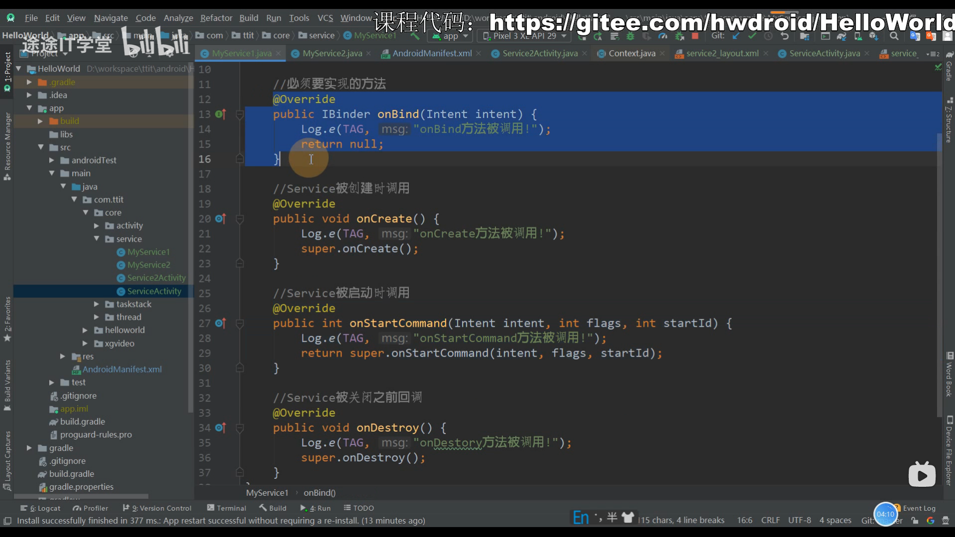Toggle the 2: Favorites tool window
This screenshot has height=537, width=955.
pos(7,319)
